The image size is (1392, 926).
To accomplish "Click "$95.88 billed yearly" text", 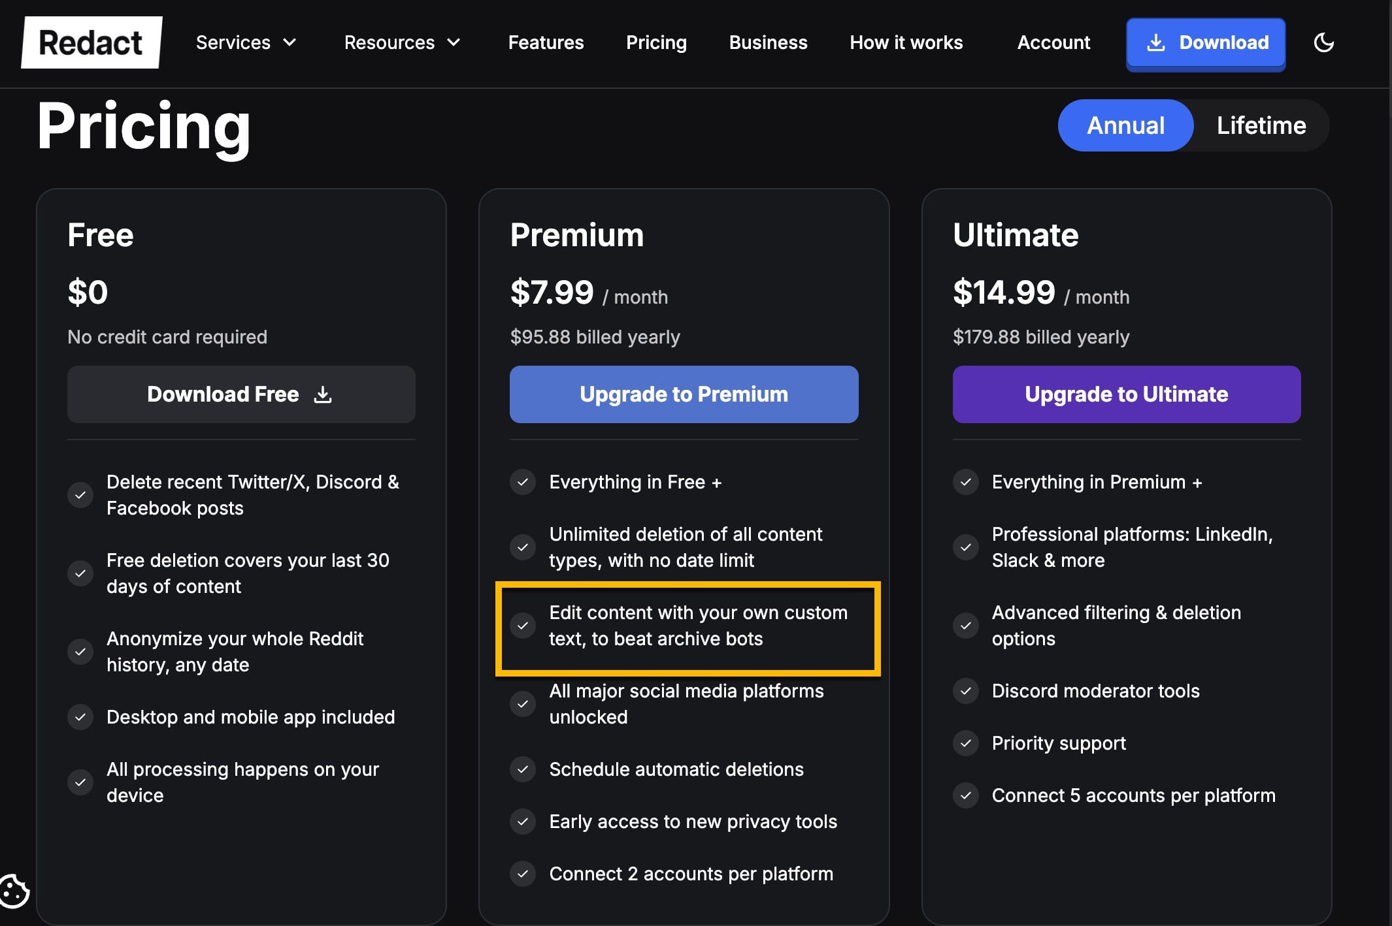I will 595,337.
